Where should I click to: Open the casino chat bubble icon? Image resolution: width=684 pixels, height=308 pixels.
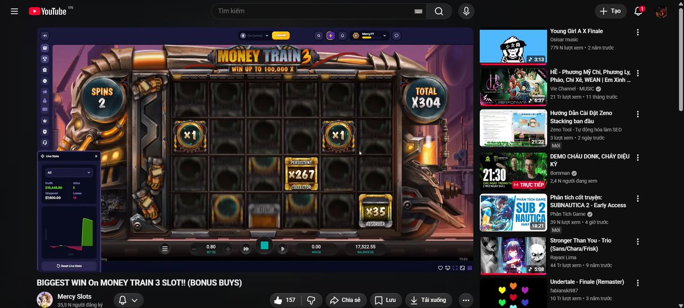[x=396, y=35]
